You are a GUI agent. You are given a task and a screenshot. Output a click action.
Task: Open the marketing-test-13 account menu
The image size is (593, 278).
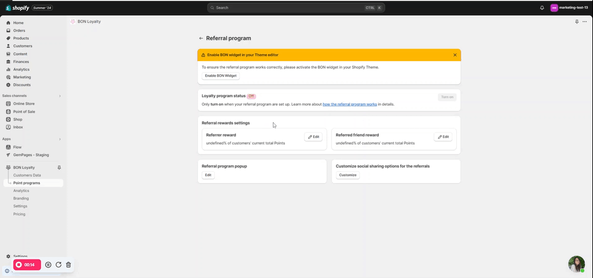click(x=569, y=8)
